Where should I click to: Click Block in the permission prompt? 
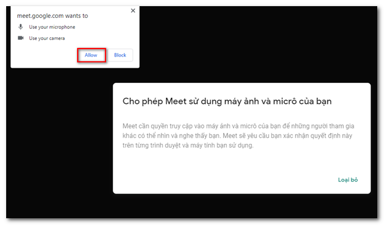pos(120,55)
